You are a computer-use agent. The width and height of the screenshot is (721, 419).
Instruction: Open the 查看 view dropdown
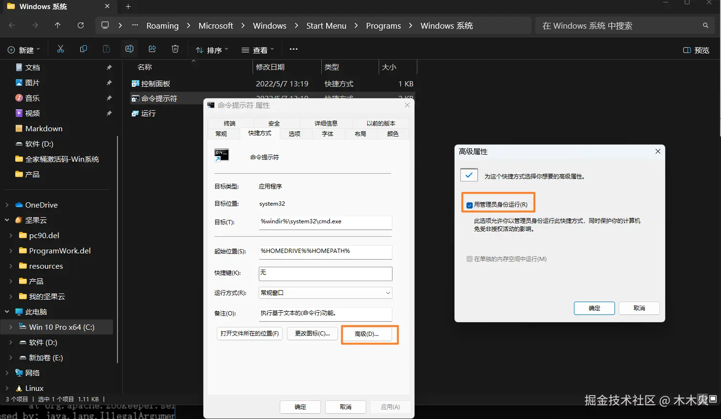click(258, 50)
